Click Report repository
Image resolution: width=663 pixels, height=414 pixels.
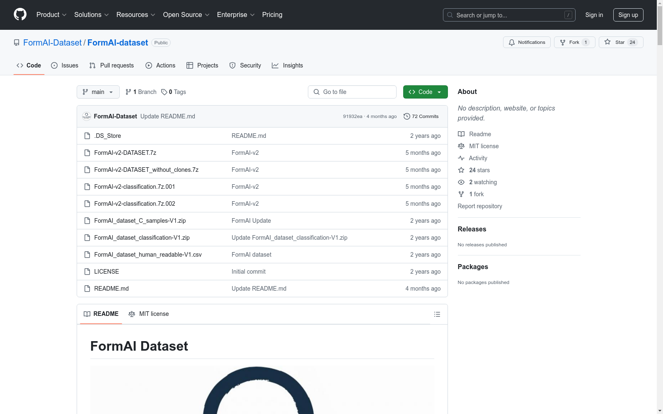coord(480,206)
